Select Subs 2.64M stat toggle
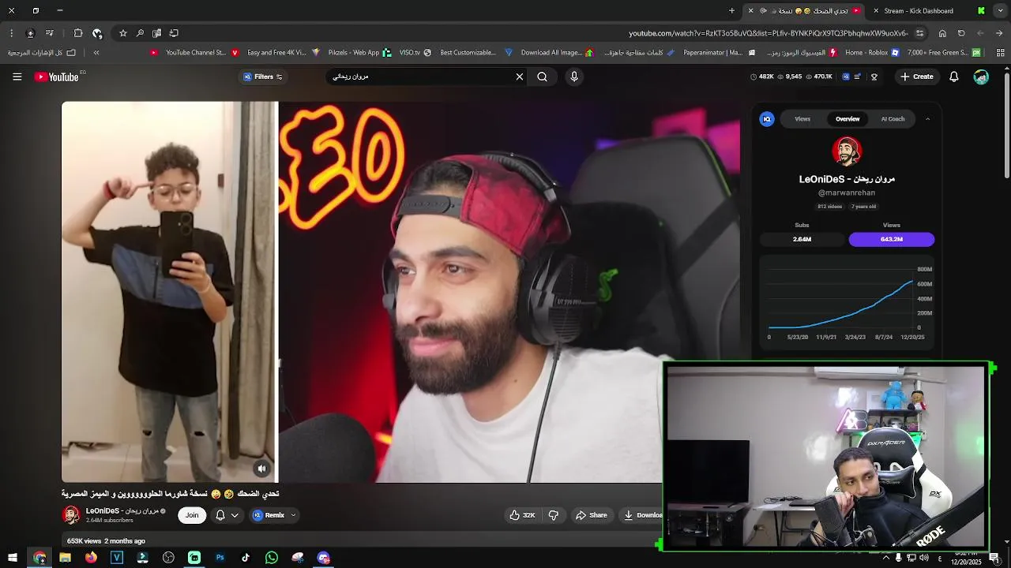 click(802, 239)
